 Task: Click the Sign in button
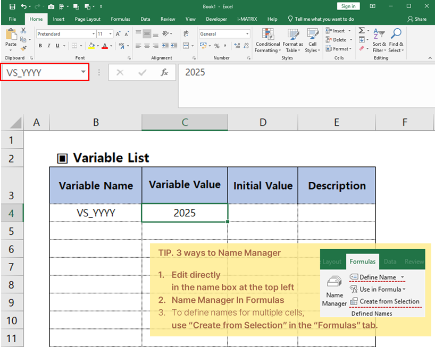pos(348,6)
